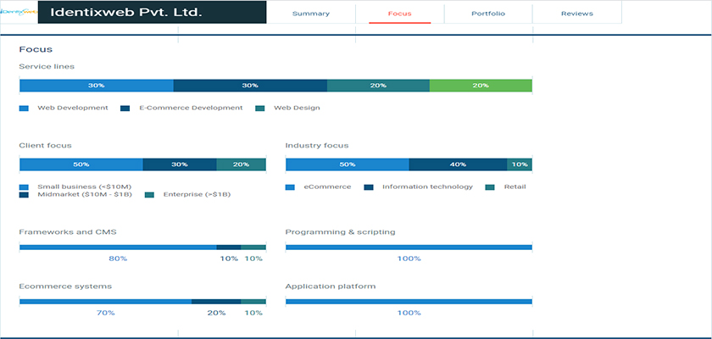Switch to the Portfolio tab
The height and width of the screenshot is (339, 712).
pyautogui.click(x=488, y=14)
